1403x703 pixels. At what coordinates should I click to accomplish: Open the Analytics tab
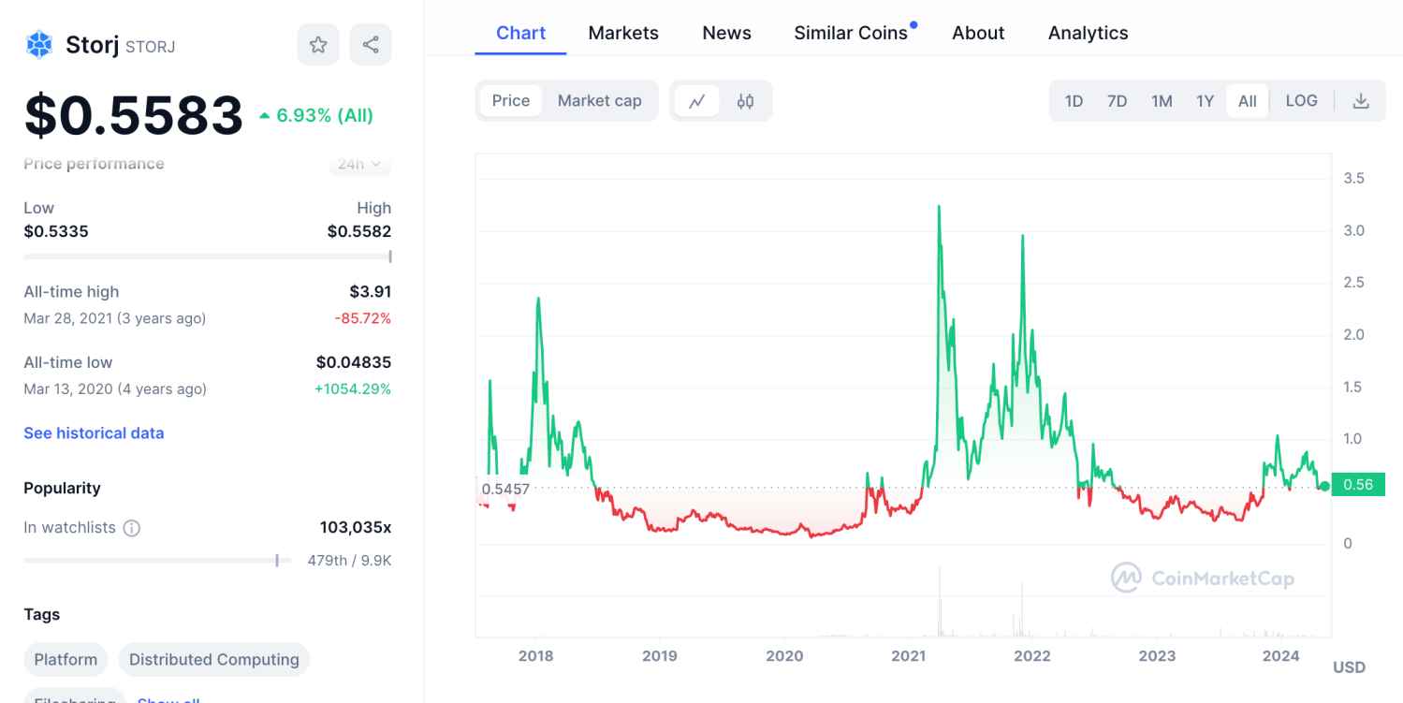coord(1088,33)
